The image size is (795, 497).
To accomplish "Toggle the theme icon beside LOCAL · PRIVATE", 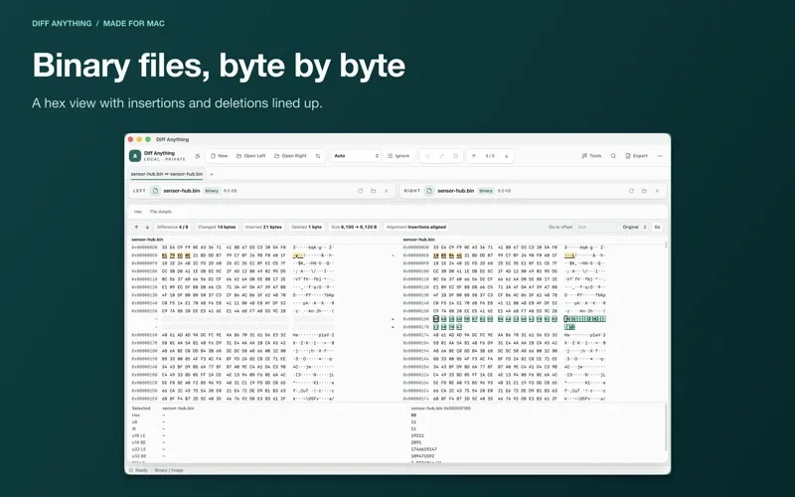I will [x=197, y=156].
